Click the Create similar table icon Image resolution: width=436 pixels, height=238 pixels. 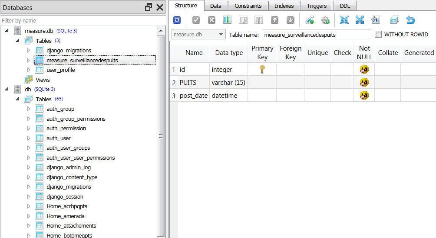coord(394,20)
